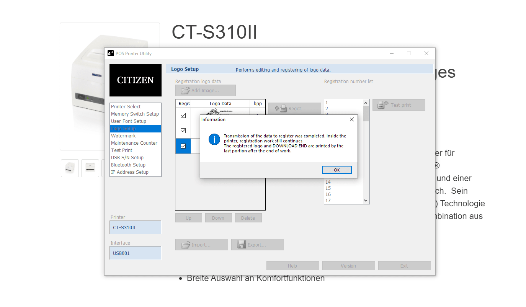Click the blue information icon in dialog
The width and height of the screenshot is (526, 307).
point(214,139)
